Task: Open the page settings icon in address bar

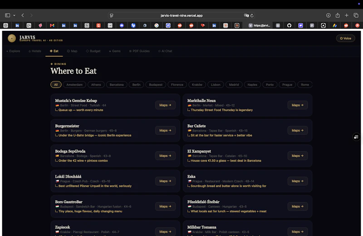Action: [x=112, y=15]
